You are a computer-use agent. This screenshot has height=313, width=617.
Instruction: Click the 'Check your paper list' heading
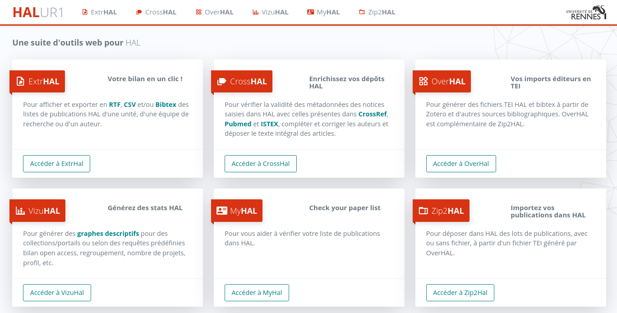click(x=345, y=208)
